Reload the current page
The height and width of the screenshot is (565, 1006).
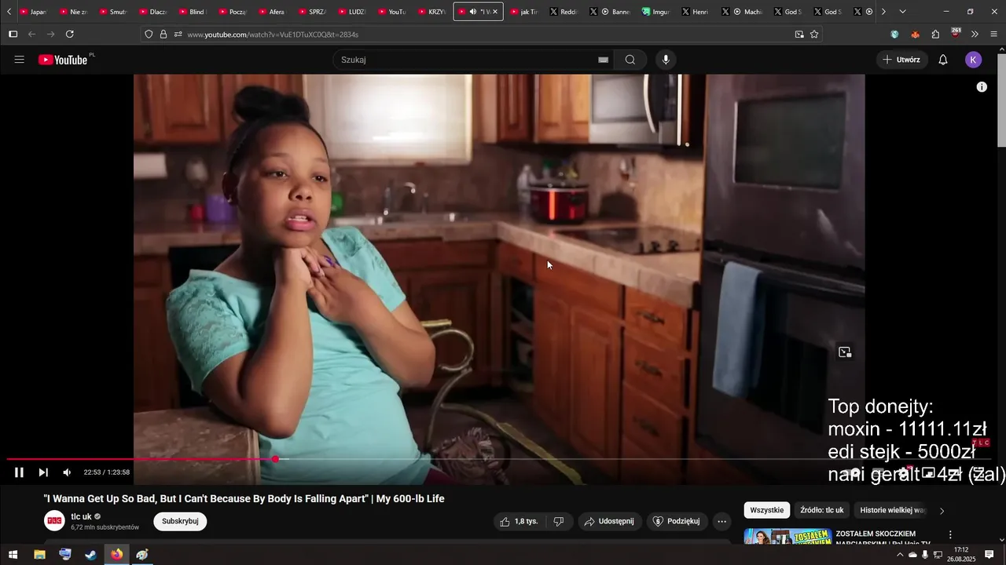pyautogui.click(x=70, y=35)
